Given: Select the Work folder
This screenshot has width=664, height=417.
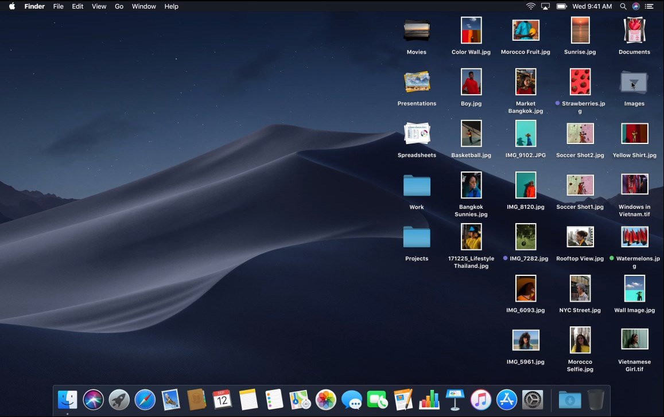Looking at the screenshot, I should 417,185.
